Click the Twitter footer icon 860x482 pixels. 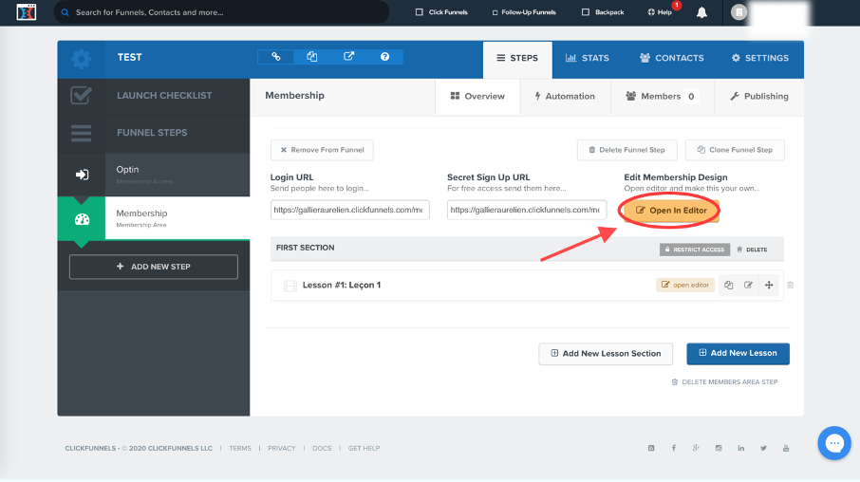pos(763,448)
